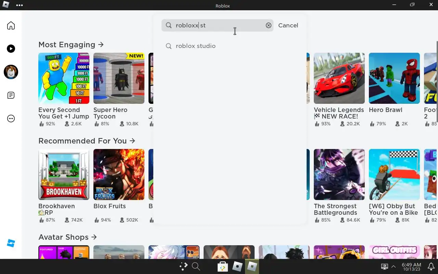Open the Avatar Shops section
Viewport: 438px width, 274px height.
click(x=67, y=237)
